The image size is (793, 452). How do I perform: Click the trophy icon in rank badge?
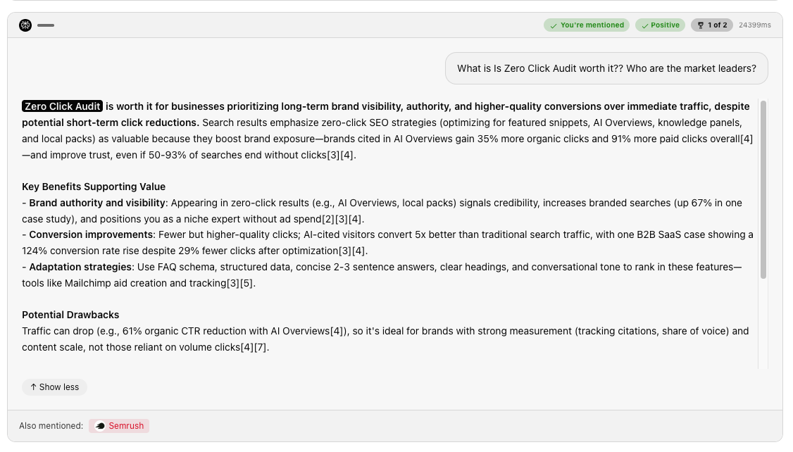(x=700, y=25)
